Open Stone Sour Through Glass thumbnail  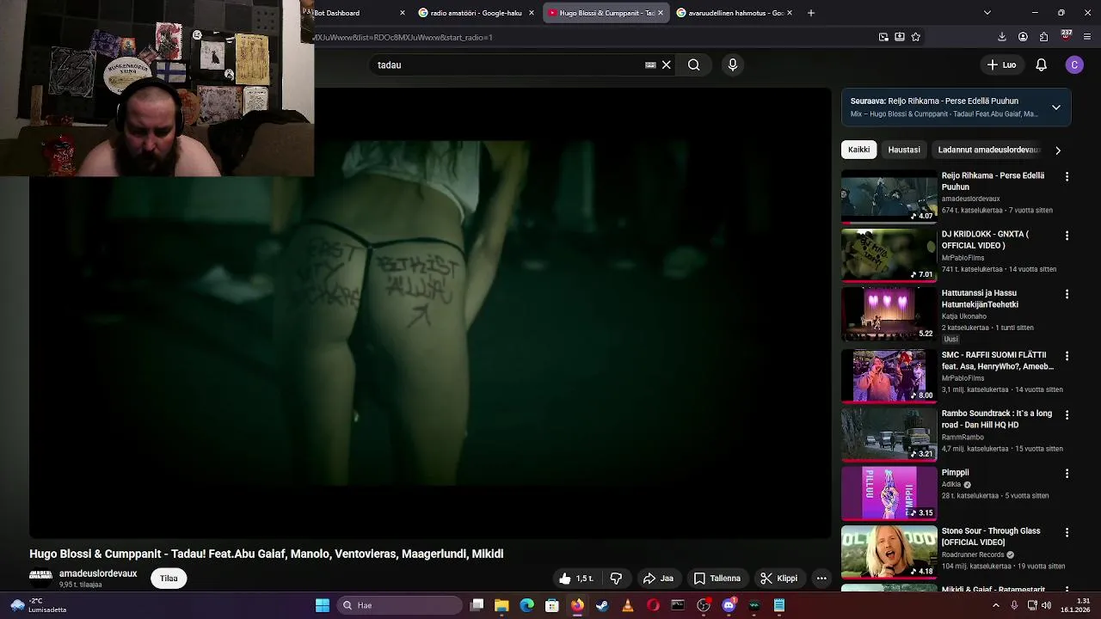[x=889, y=552]
